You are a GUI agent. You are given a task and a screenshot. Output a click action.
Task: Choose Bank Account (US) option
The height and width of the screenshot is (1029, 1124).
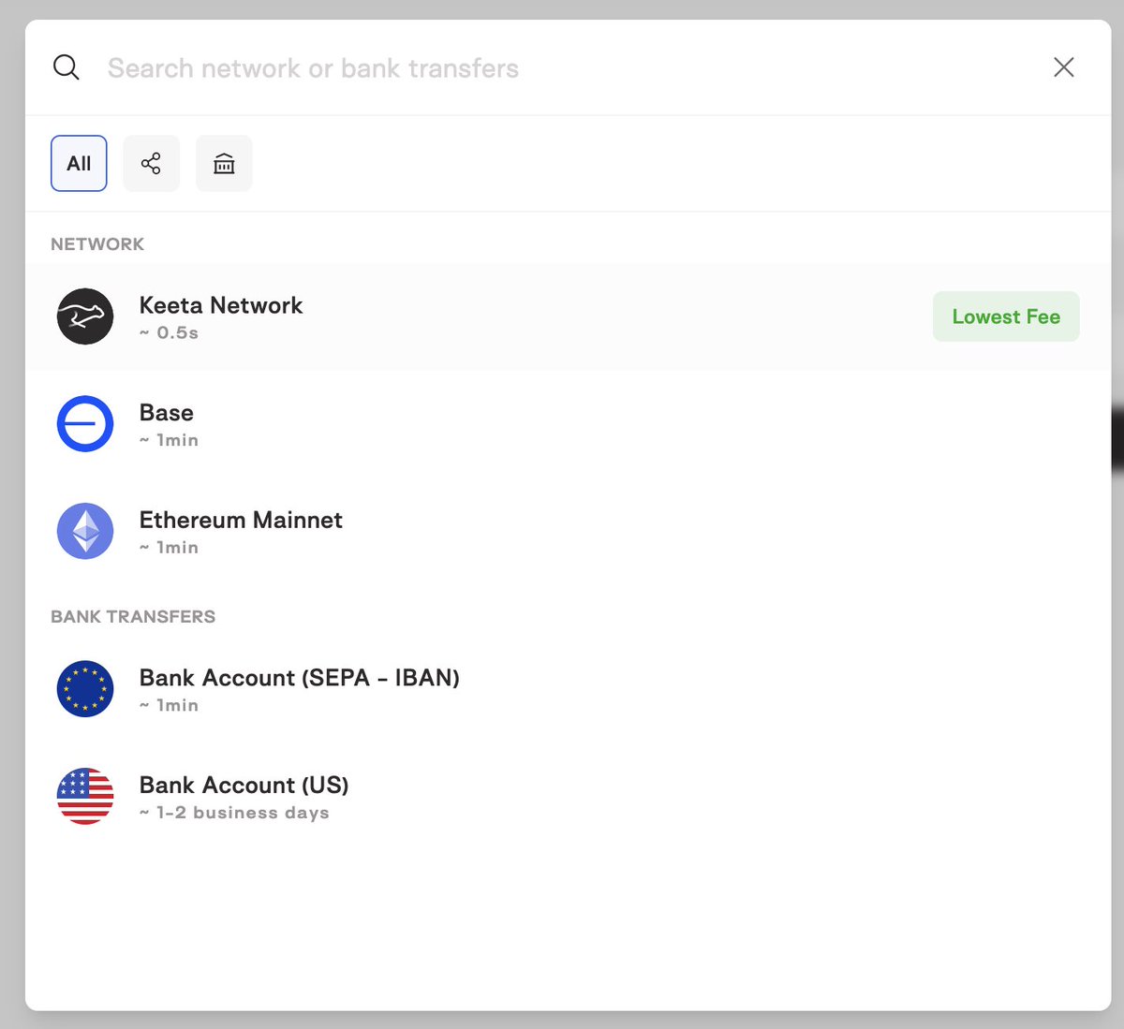(x=568, y=797)
